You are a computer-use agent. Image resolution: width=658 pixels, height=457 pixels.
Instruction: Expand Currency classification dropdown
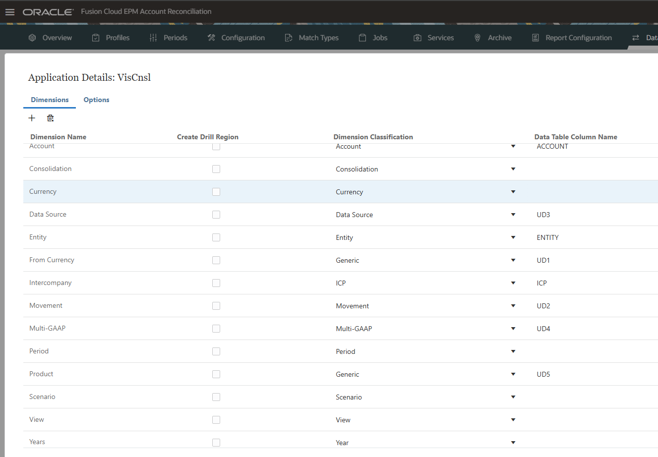[x=513, y=192]
